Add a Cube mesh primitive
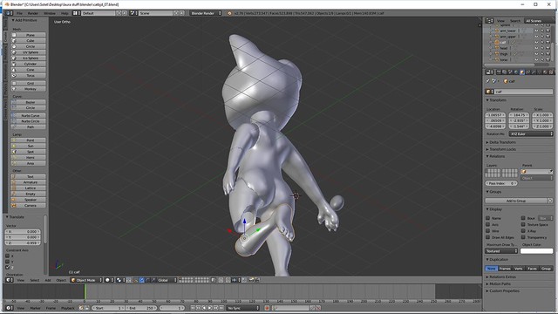The height and width of the screenshot is (314, 558). pos(29,41)
